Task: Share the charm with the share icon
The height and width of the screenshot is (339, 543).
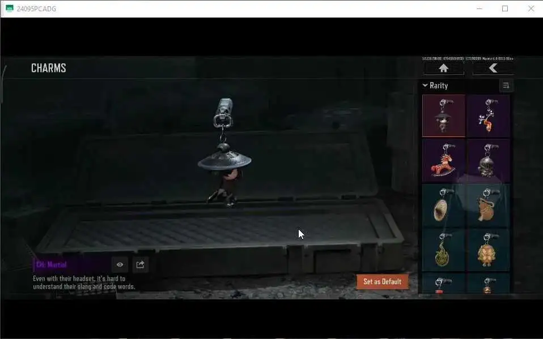Action: (x=140, y=265)
